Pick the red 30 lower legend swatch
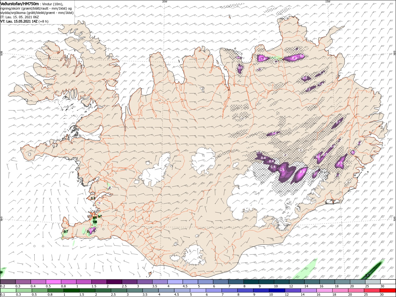This screenshot has width=396, height=297. [388, 291]
